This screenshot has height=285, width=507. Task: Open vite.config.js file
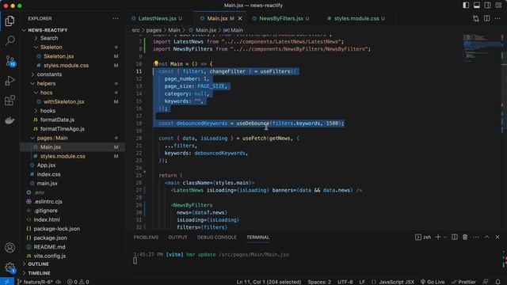pyautogui.click(x=49, y=256)
